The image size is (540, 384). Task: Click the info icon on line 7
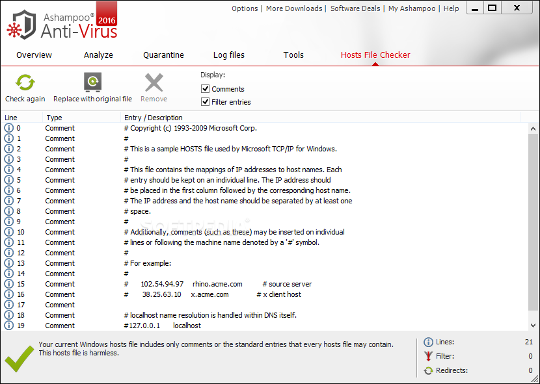[x=8, y=201]
